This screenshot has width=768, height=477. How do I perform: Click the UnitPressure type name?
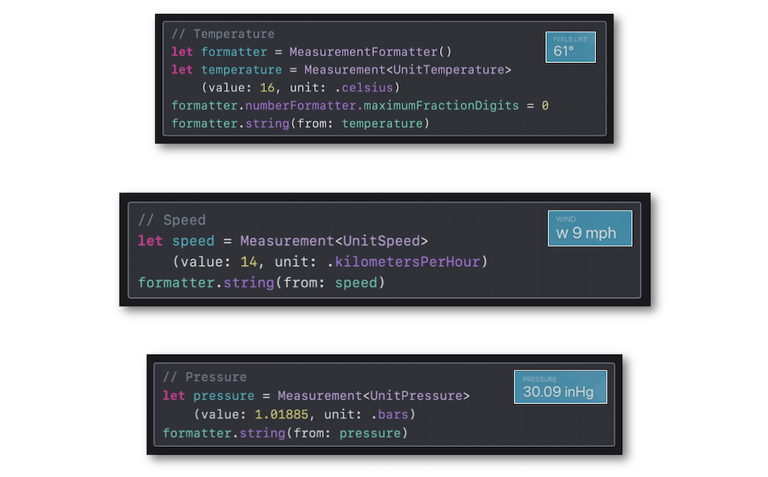(x=415, y=396)
